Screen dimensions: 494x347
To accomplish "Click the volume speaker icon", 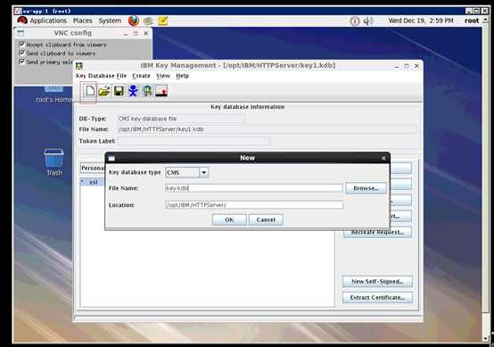I will point(368,21).
